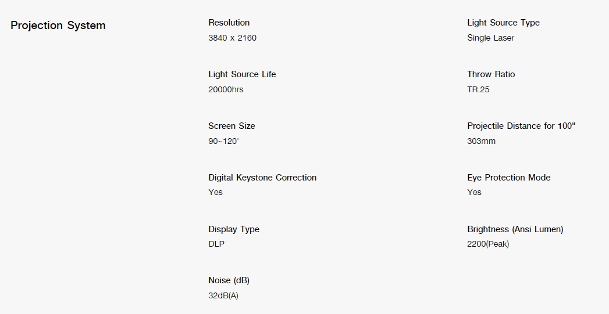Select the Screen Size label
The image size is (609, 314).
232,126
